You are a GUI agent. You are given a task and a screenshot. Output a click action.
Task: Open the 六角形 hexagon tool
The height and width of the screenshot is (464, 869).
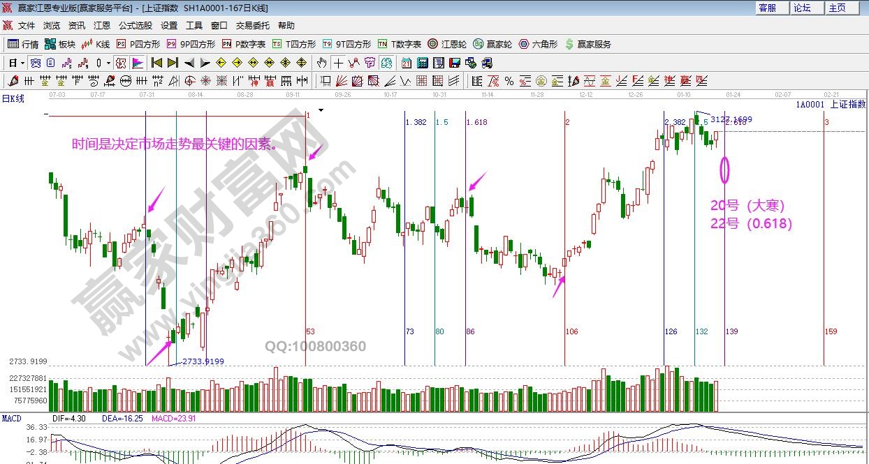[538, 44]
